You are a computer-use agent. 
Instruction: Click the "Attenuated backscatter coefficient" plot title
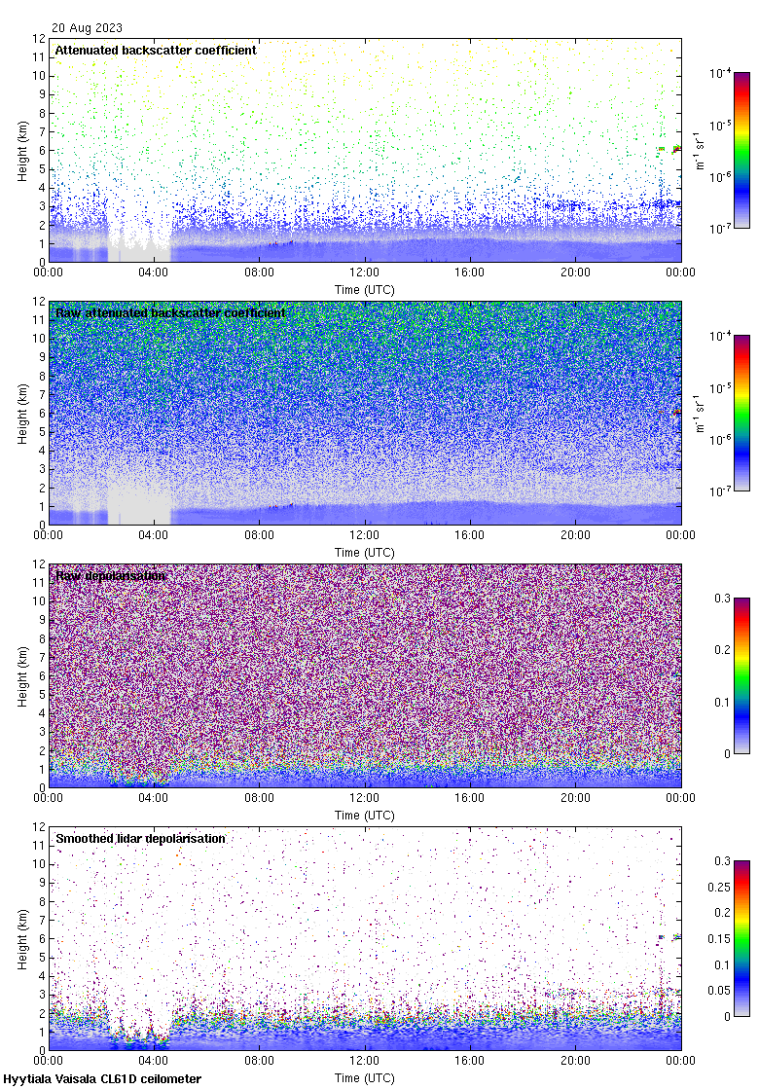coord(156,50)
